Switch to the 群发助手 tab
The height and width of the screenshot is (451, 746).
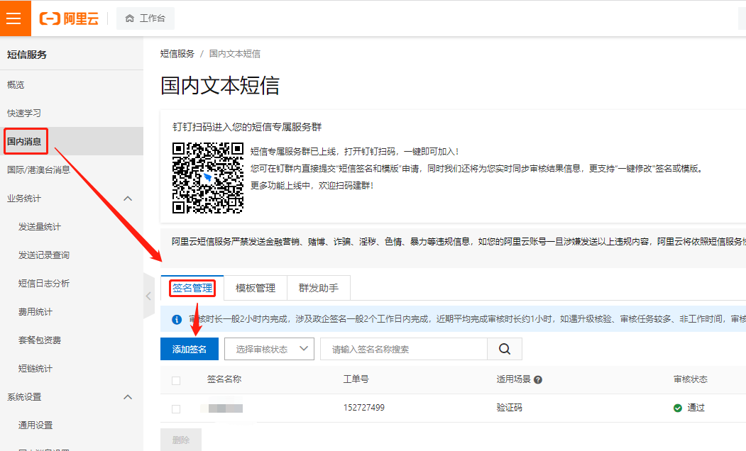tap(318, 289)
